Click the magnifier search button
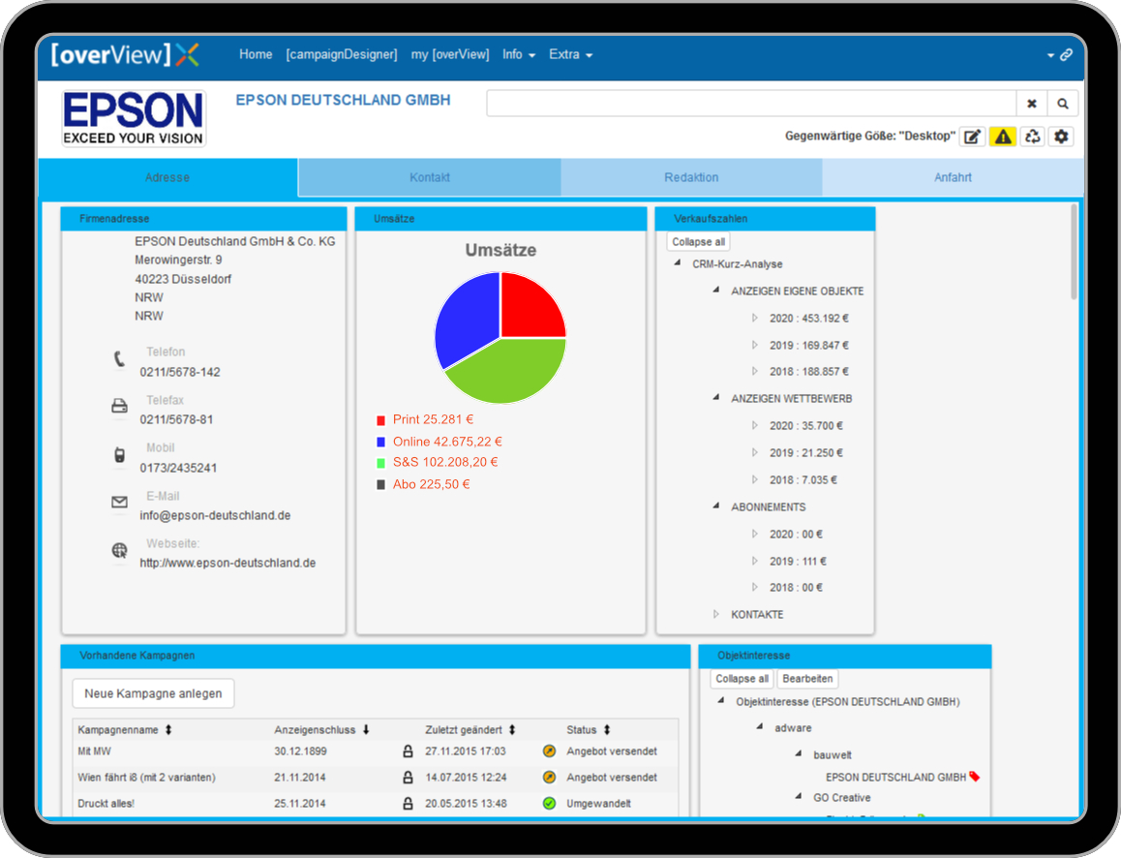 (x=1062, y=104)
